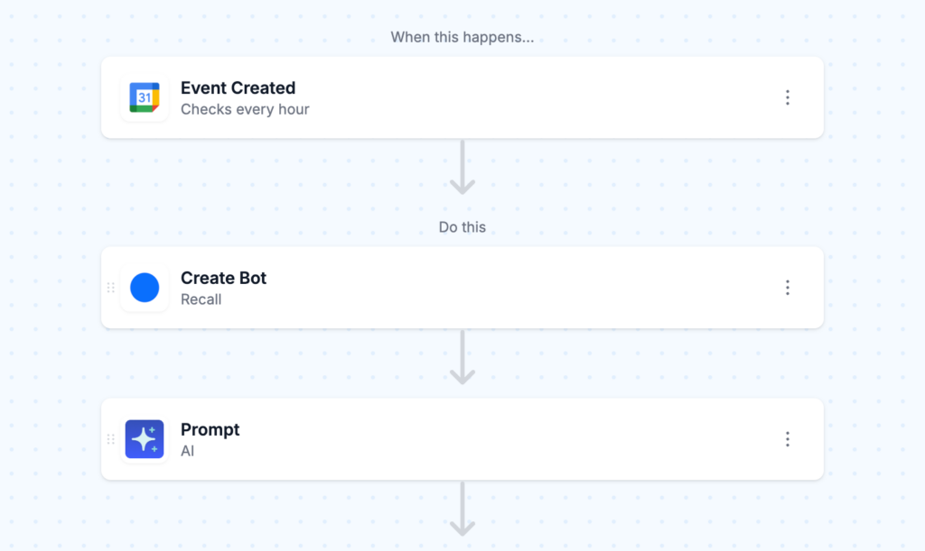Grab the Create Bot drag handle
The width and height of the screenshot is (925, 551).
[110, 288]
